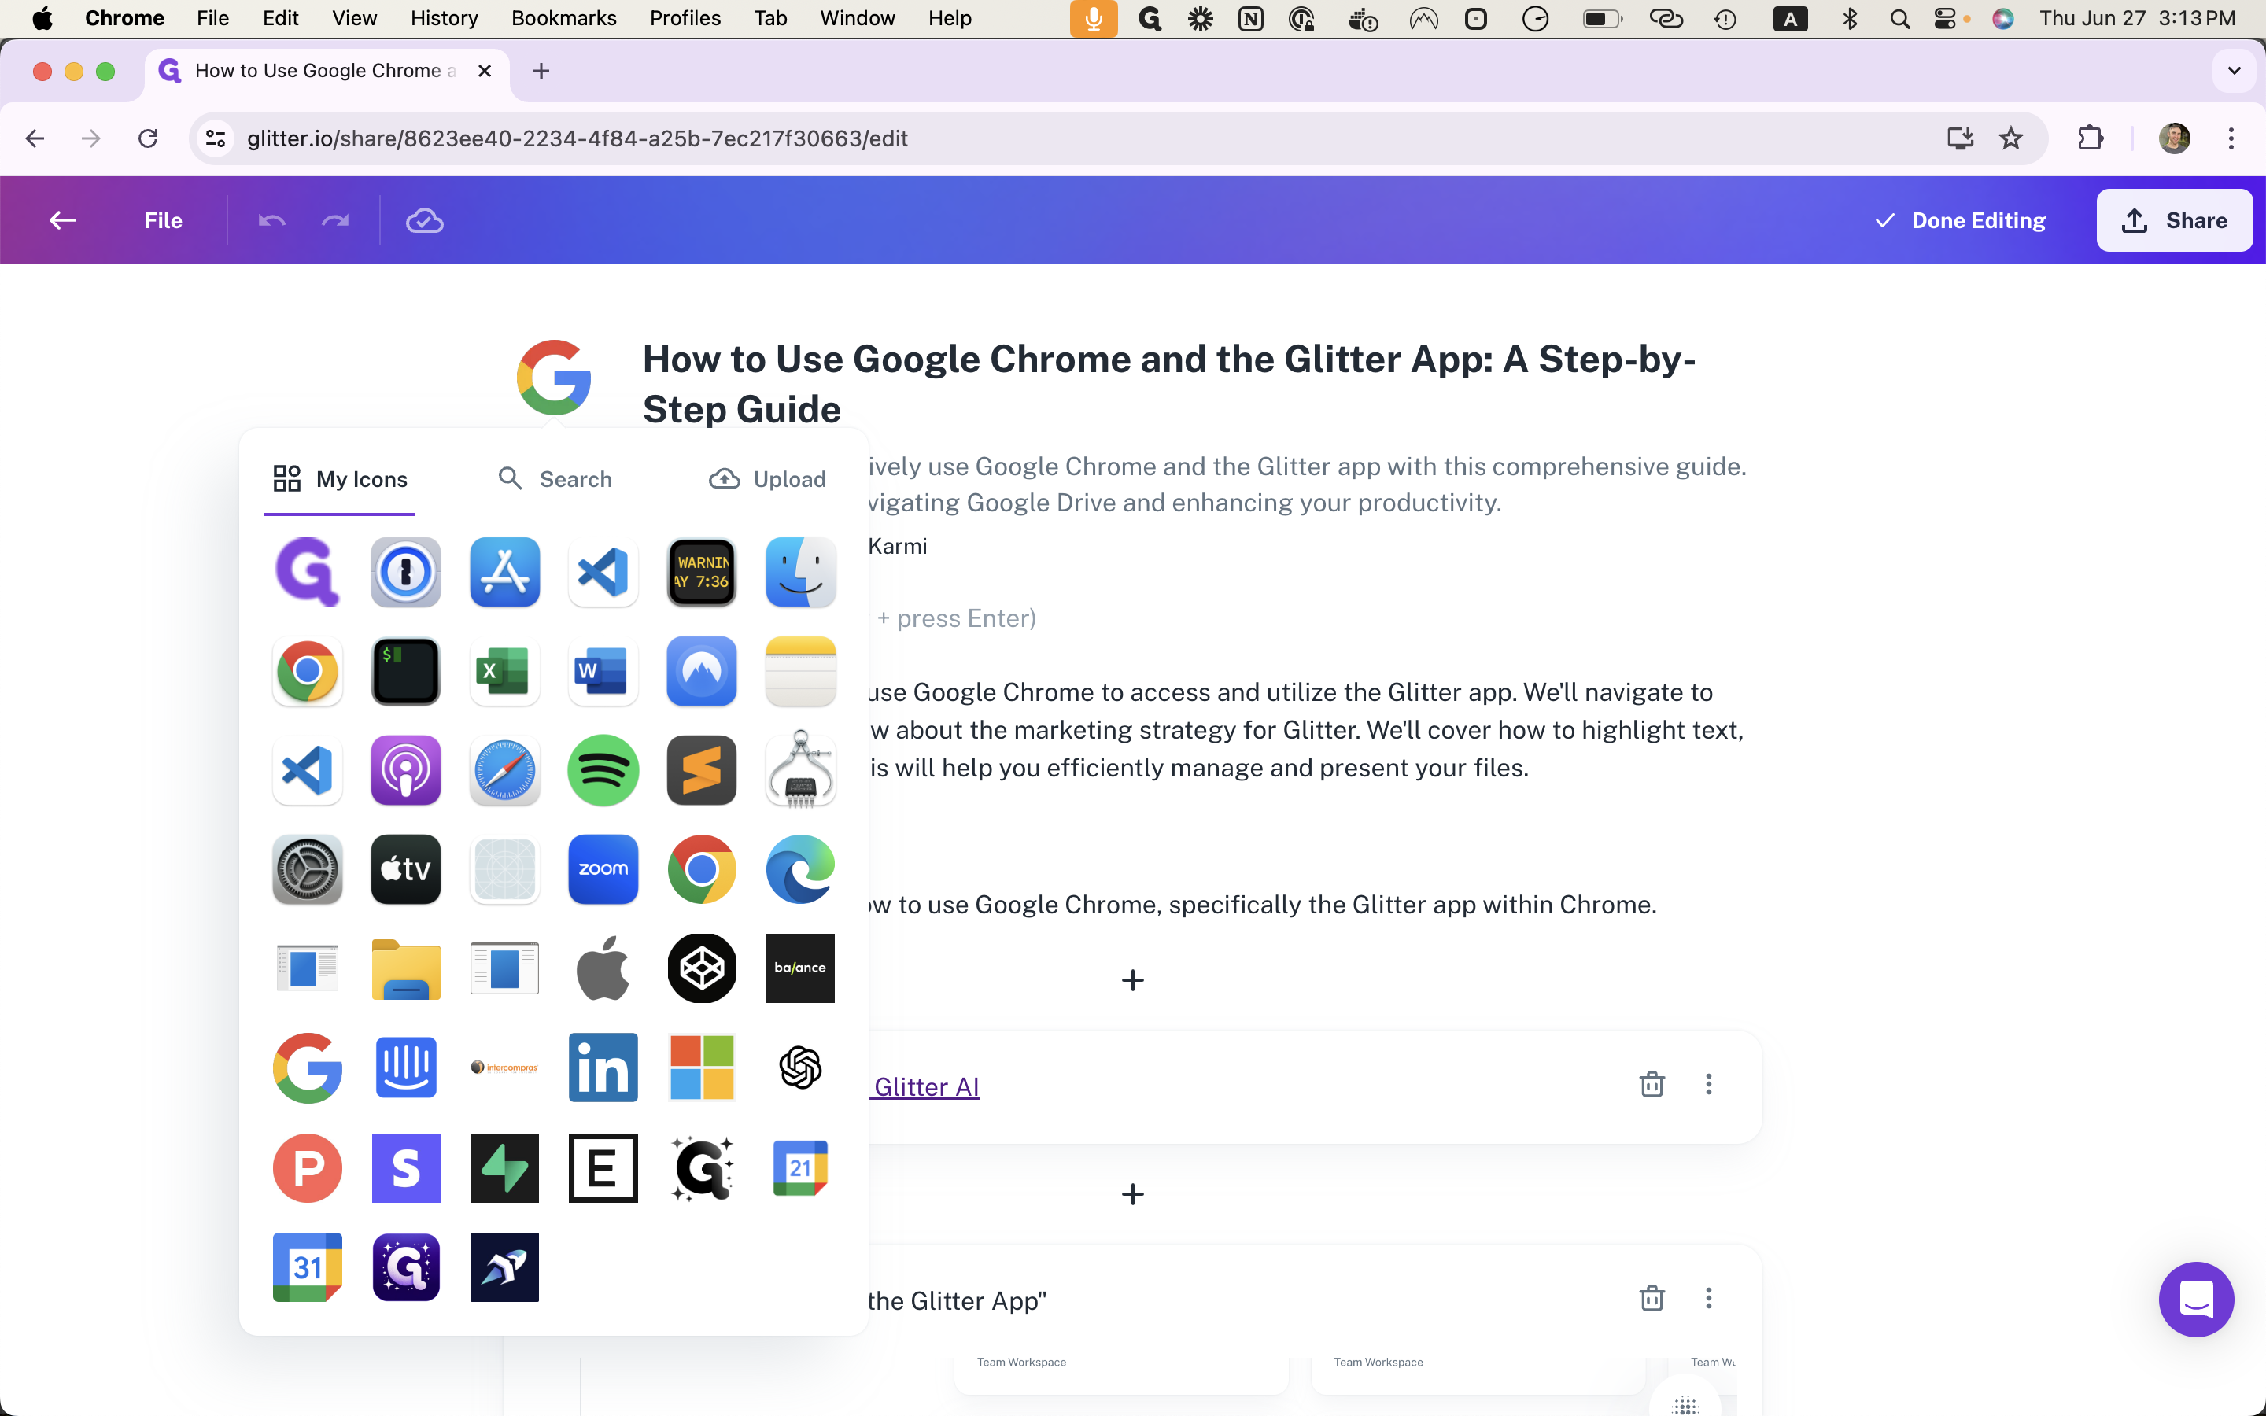Pick the Terminal icon

405,672
